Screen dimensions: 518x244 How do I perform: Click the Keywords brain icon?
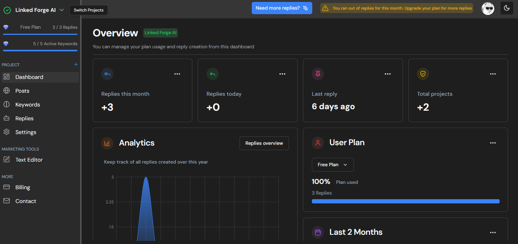(7, 105)
